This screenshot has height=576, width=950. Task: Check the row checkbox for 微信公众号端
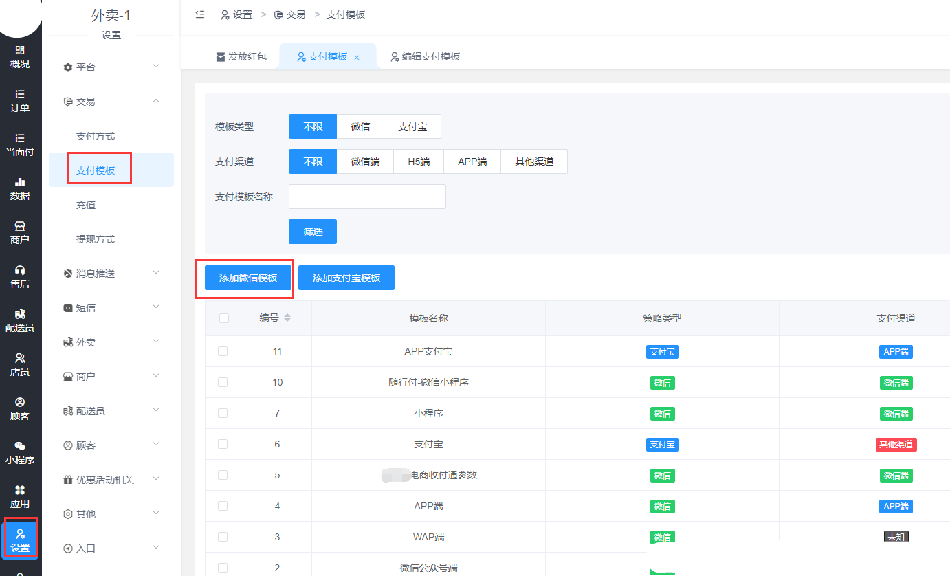click(x=223, y=568)
